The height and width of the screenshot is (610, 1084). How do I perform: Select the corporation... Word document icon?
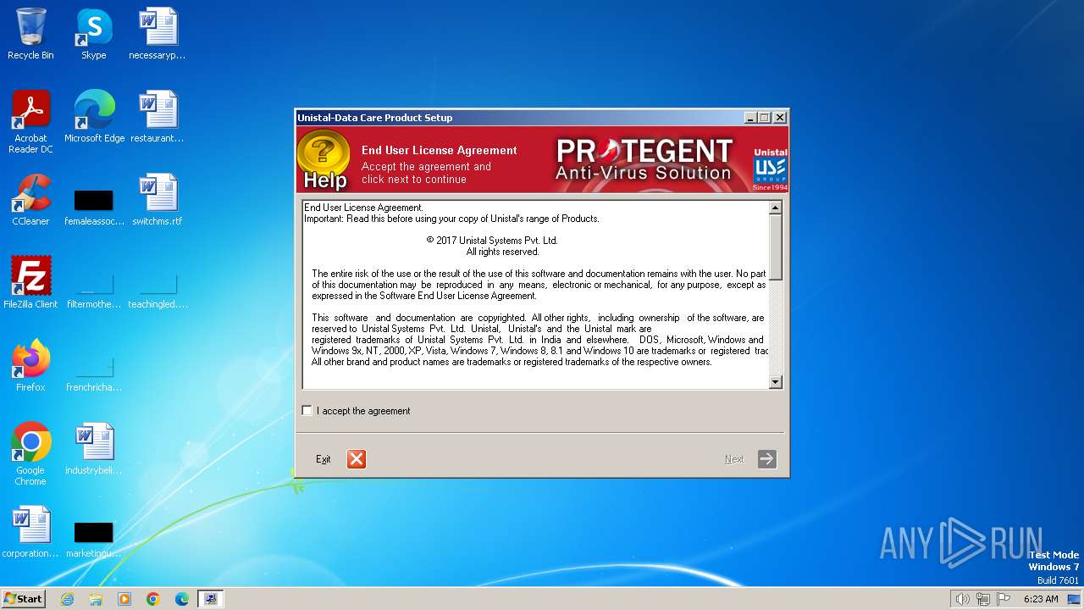coord(30,533)
